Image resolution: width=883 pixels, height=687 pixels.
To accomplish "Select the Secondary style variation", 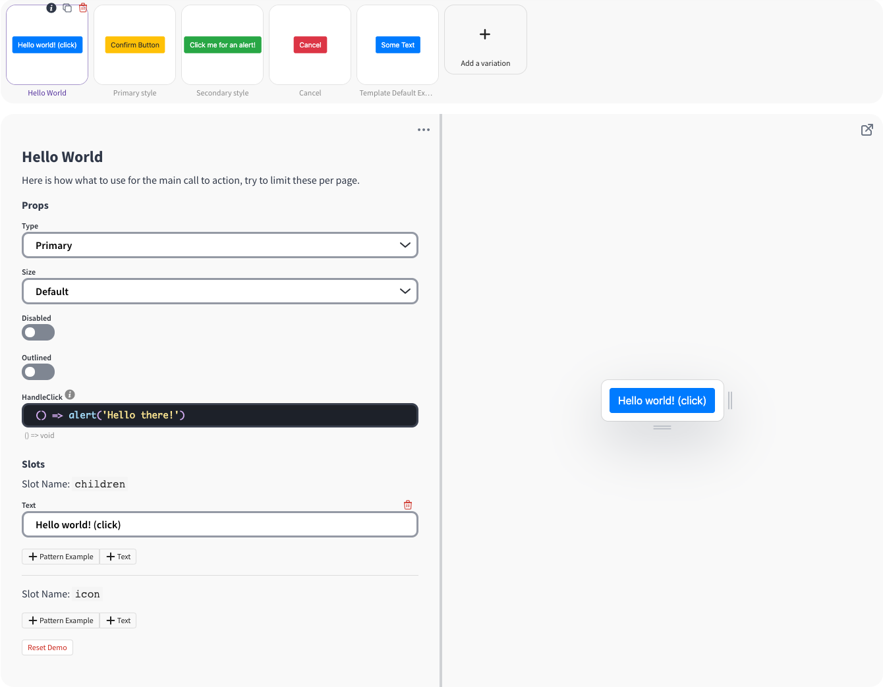I will coord(223,45).
